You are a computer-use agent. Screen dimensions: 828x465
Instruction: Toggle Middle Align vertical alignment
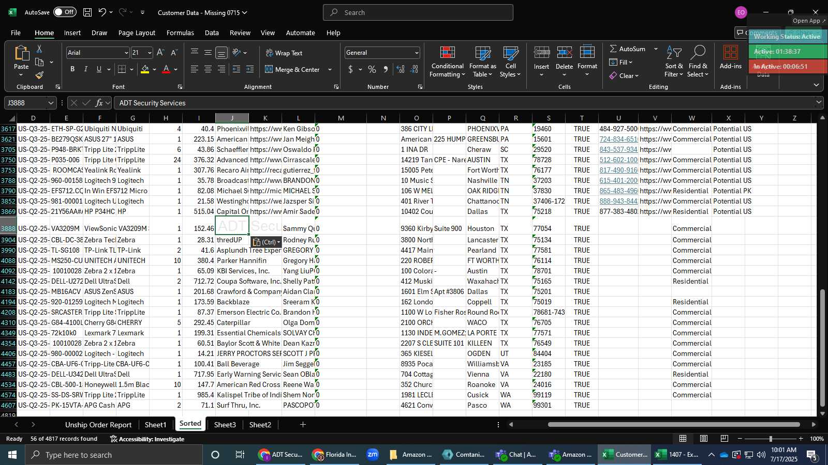click(208, 53)
